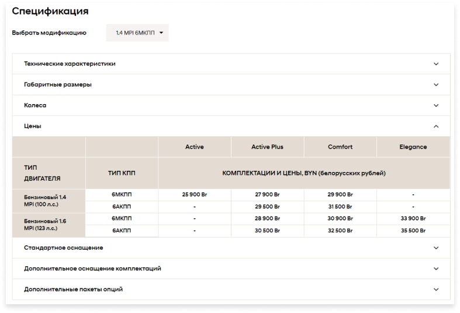460x313 pixels.
Task: Click the Спецификация heading
Action: (x=50, y=11)
